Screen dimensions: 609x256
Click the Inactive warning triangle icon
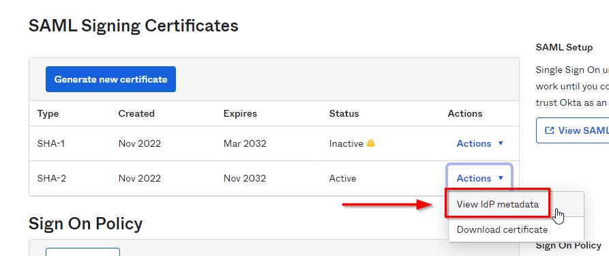pos(370,143)
